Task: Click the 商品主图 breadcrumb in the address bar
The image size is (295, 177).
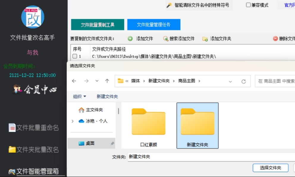Action: (x=186, y=81)
